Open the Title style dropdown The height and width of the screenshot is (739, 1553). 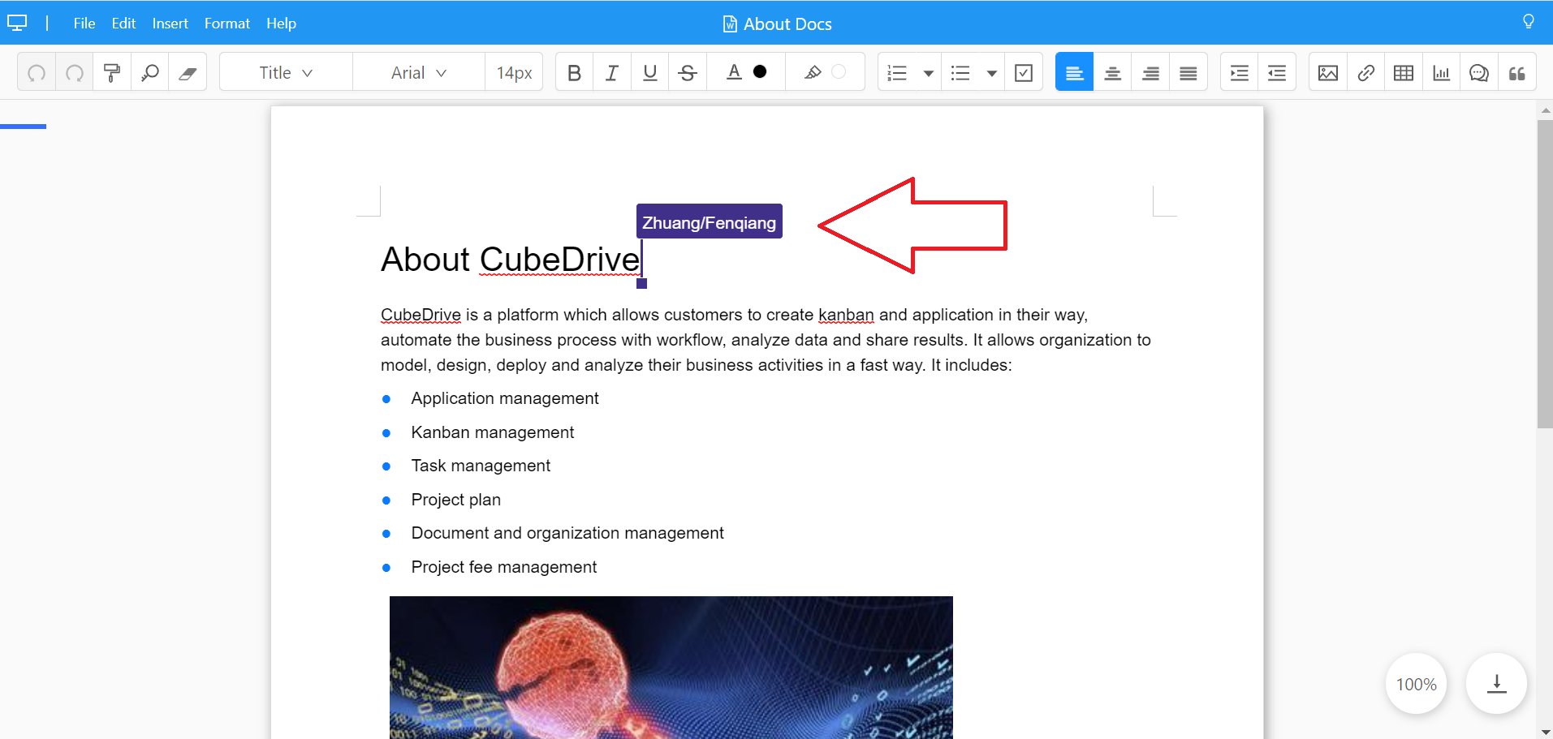pyautogui.click(x=286, y=73)
